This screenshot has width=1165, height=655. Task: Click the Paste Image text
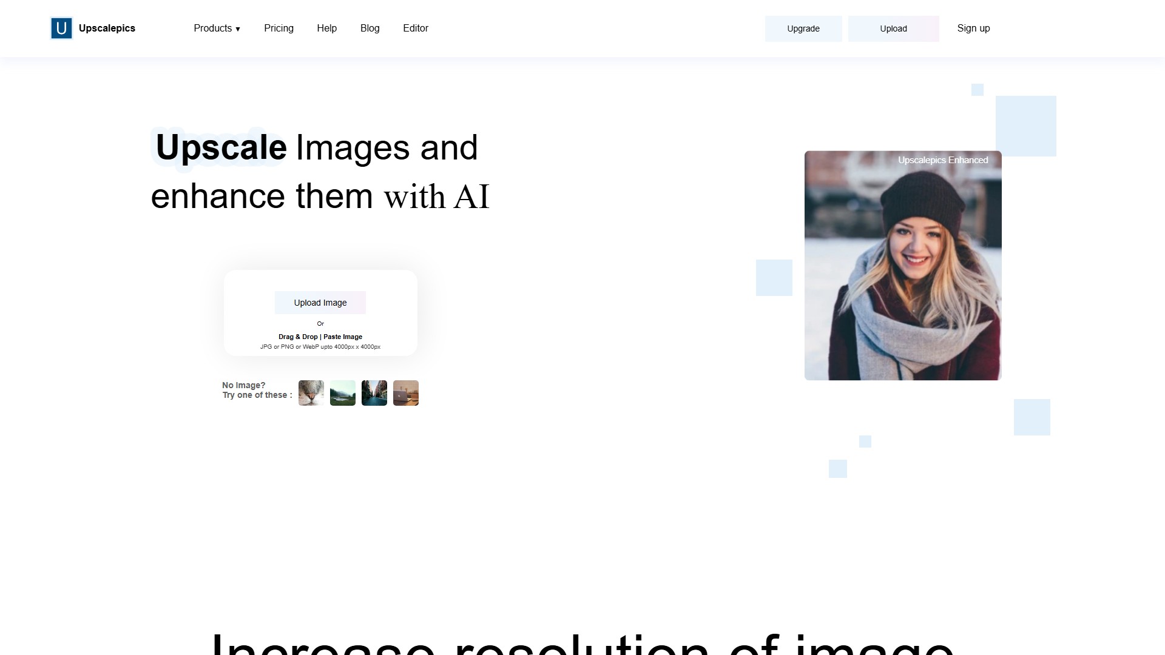pyautogui.click(x=343, y=337)
